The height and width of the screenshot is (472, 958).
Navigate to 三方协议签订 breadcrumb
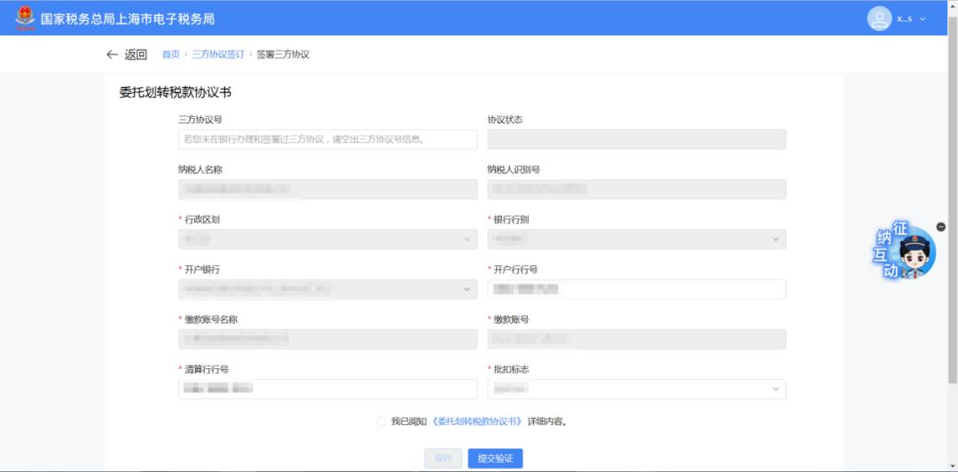pos(217,55)
